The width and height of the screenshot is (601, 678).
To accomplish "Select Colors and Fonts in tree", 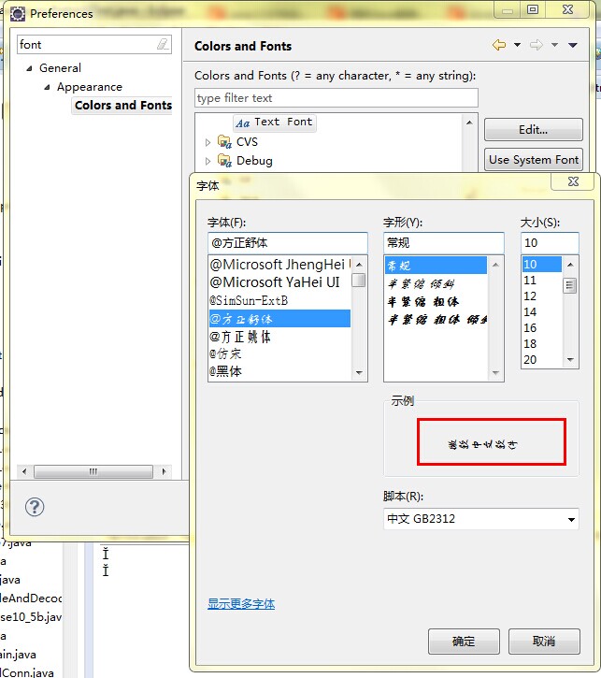I will pyautogui.click(x=122, y=106).
